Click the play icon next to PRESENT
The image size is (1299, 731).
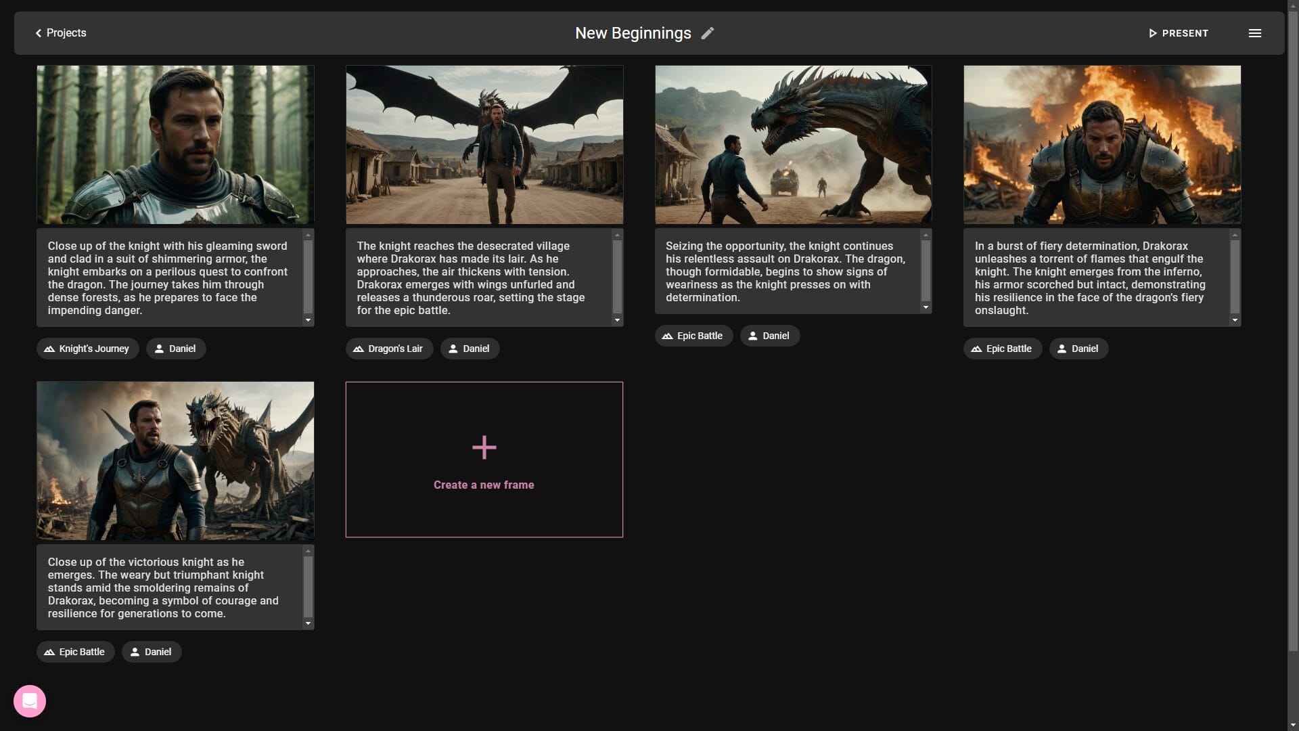pyautogui.click(x=1153, y=32)
